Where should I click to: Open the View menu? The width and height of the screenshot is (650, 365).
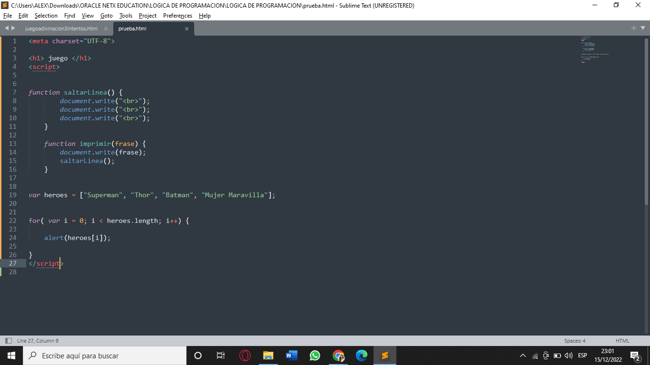tap(88, 16)
